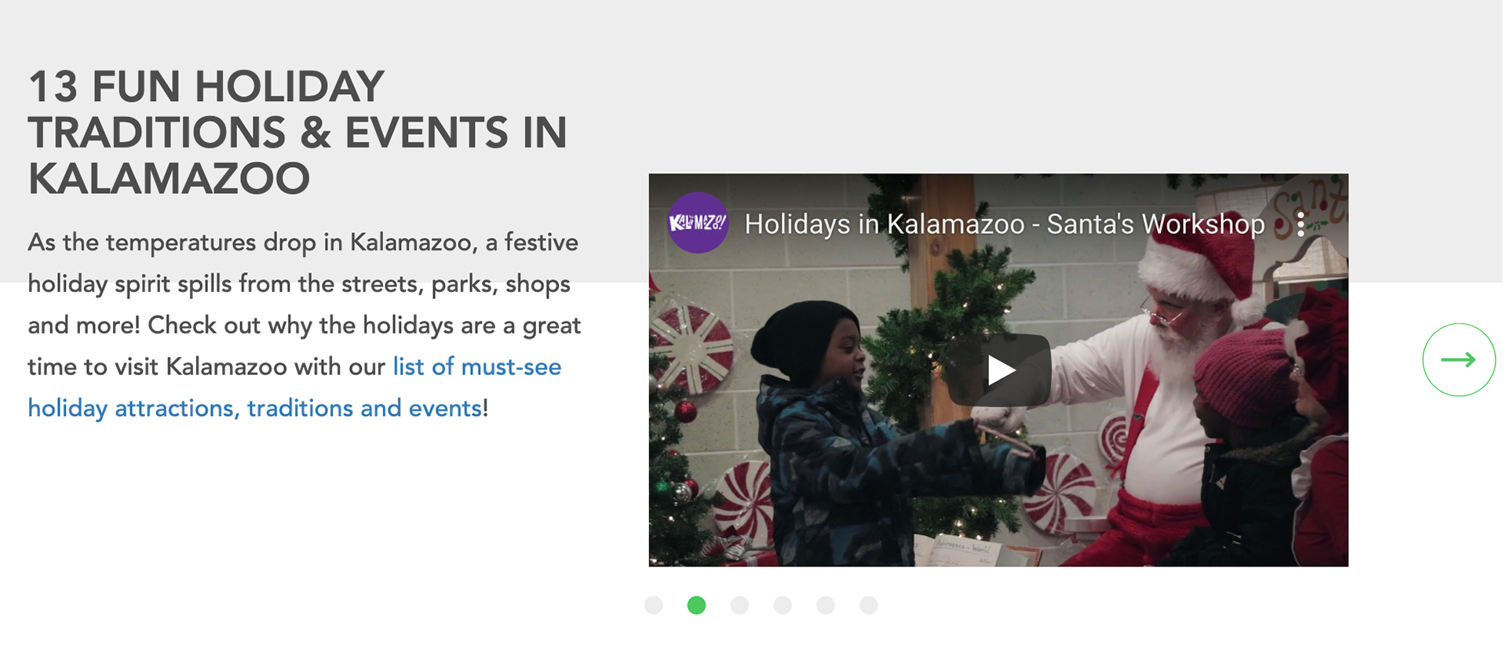The height and width of the screenshot is (659, 1507).
Task: Switch to the fourth carousel dot
Action: (x=783, y=605)
